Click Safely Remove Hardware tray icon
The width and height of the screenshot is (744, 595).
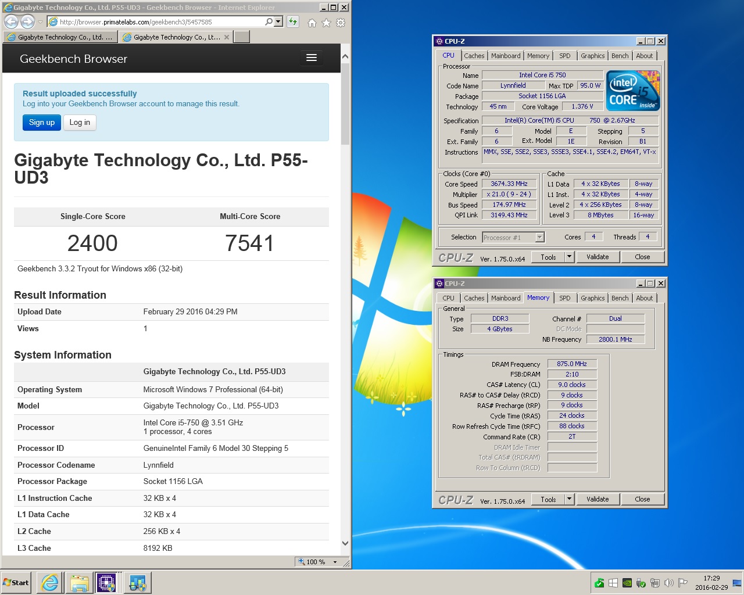tap(641, 583)
